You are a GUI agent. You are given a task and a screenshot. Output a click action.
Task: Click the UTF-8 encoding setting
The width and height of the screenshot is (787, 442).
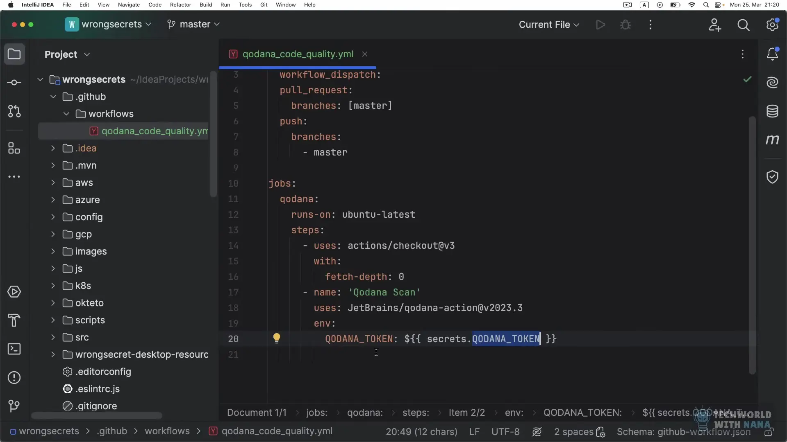pos(505,432)
